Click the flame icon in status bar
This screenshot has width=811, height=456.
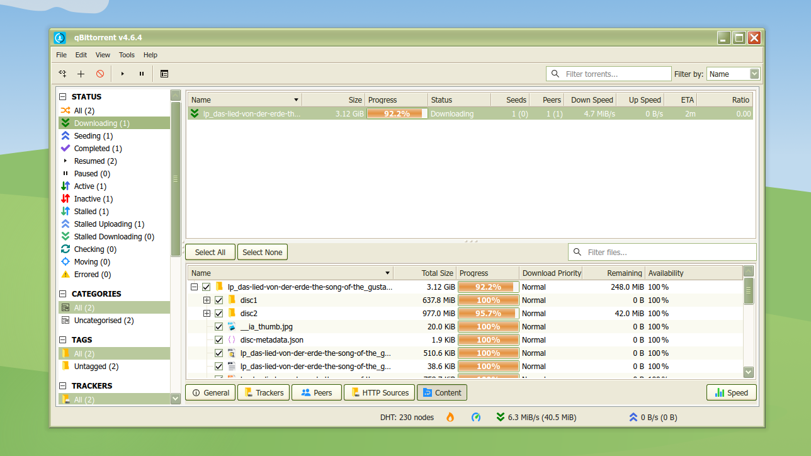[x=450, y=417]
